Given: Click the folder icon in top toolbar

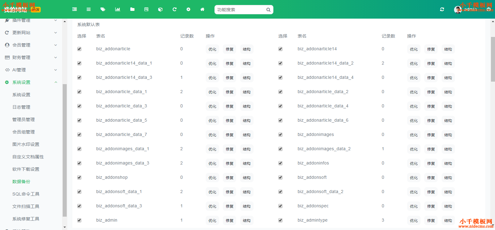Looking at the screenshot, I should pyautogui.click(x=132, y=10).
